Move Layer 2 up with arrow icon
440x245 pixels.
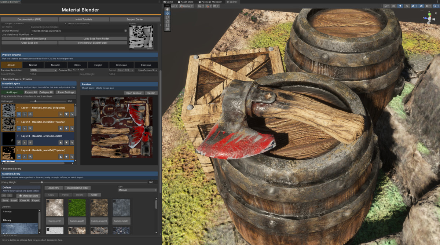point(61,128)
